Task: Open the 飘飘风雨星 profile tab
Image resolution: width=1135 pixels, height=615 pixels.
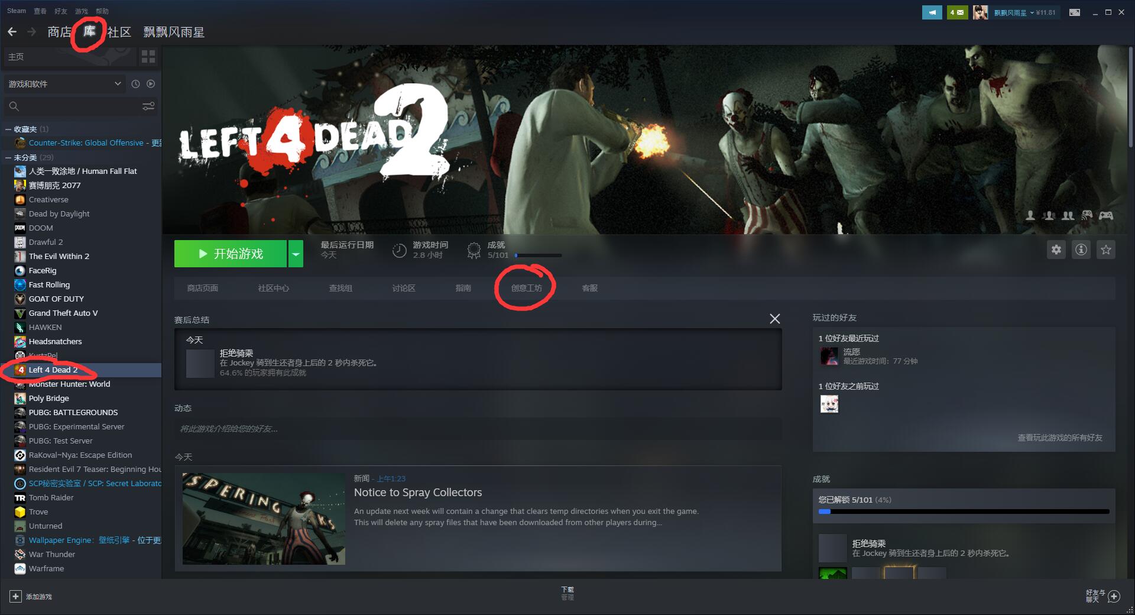Action: [x=174, y=32]
